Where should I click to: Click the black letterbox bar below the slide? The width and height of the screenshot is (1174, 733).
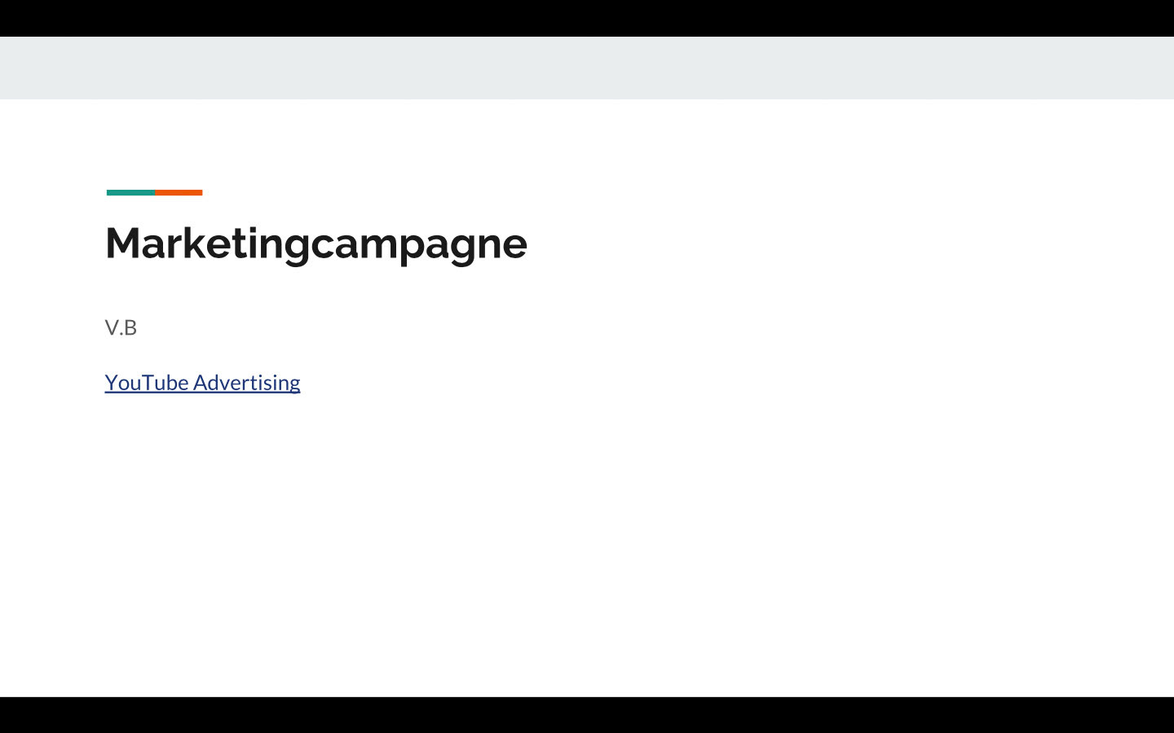(x=587, y=714)
